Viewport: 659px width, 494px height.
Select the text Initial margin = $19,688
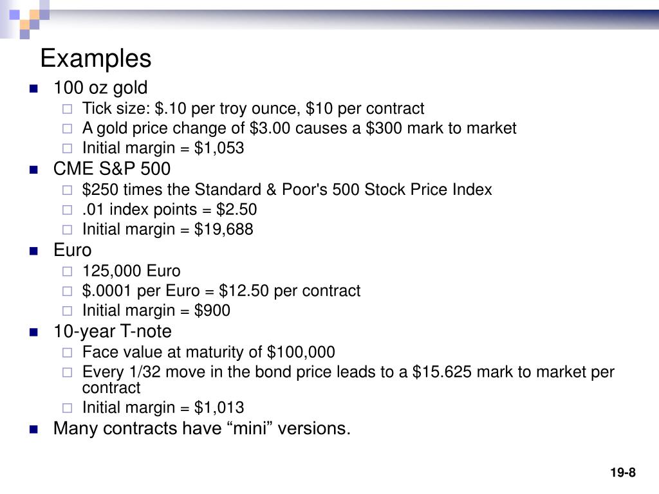[x=168, y=230]
